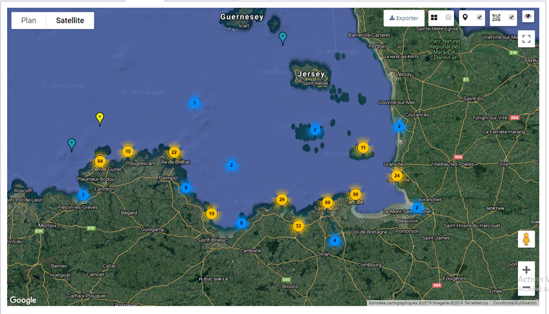
Task: Expand the 99 cluster at Saint-Malo
Action: (327, 203)
